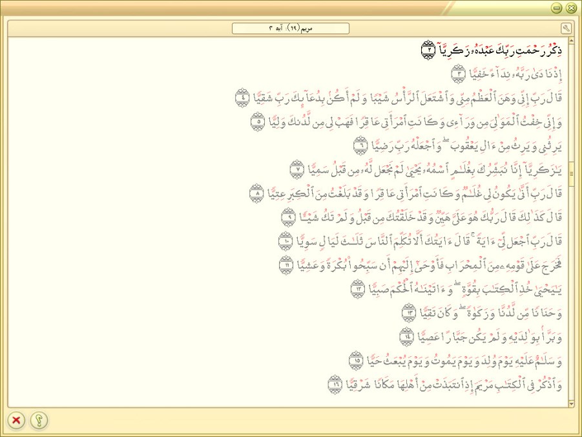Select verse marker number 5

(x=258, y=122)
